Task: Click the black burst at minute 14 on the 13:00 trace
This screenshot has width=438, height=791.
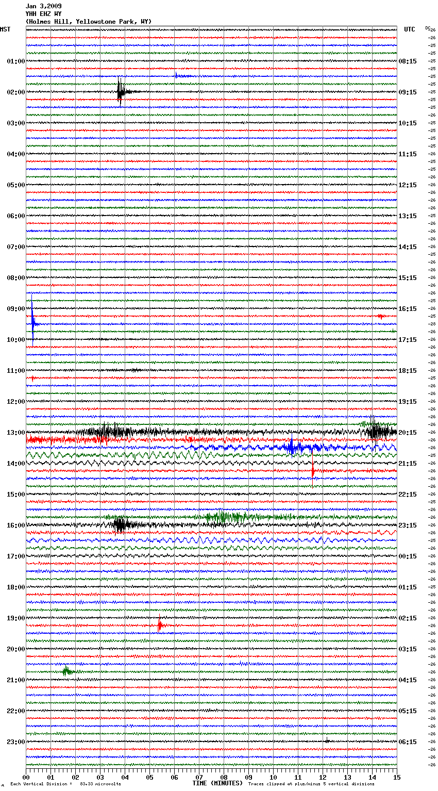Action: pyautogui.click(x=378, y=432)
